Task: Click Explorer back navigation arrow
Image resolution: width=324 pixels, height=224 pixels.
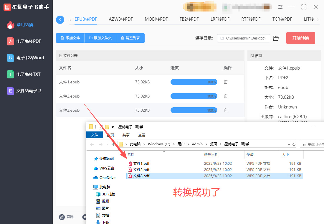Action: [92, 144]
